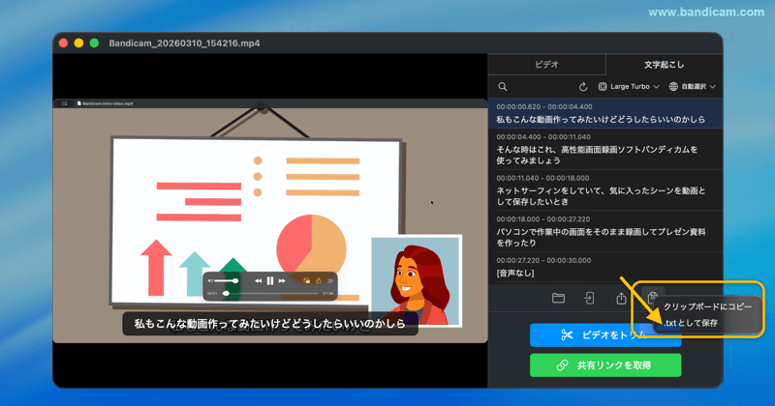Screen dimensions: 775x406
Task: Select transcript line starting そんな時はこれ
Action: [x=605, y=150]
